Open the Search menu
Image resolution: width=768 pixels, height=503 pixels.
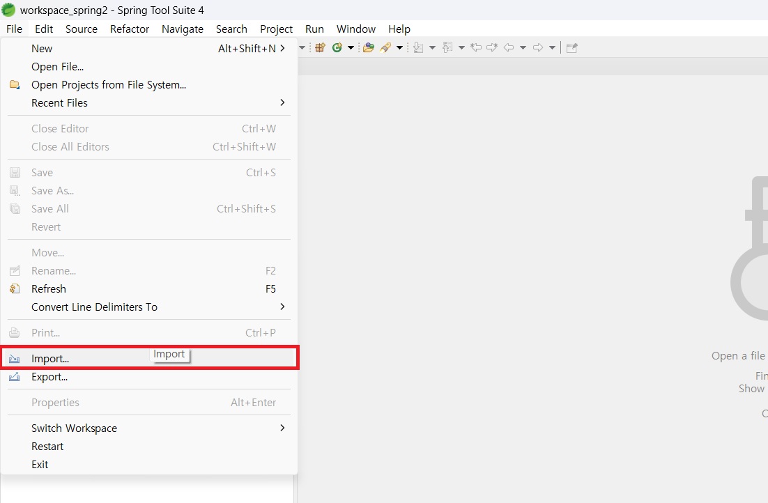231,29
